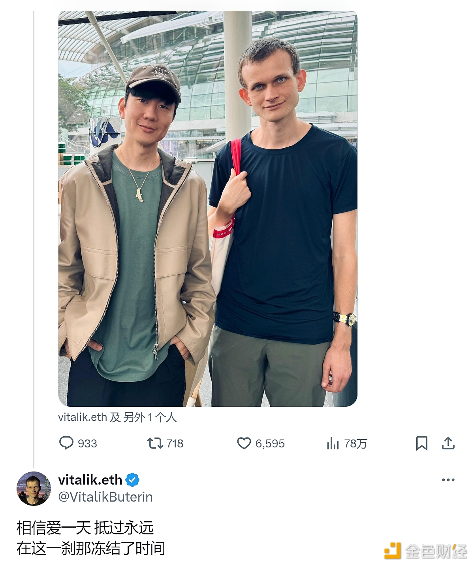Image resolution: width=472 pixels, height=564 pixels.
Task: Open view analytics bar chart icon
Action: (x=333, y=443)
